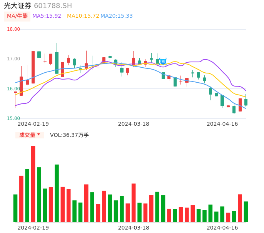Click the tallest red volume bar
The height and width of the screenshot is (233, 264).
[x=33, y=184]
